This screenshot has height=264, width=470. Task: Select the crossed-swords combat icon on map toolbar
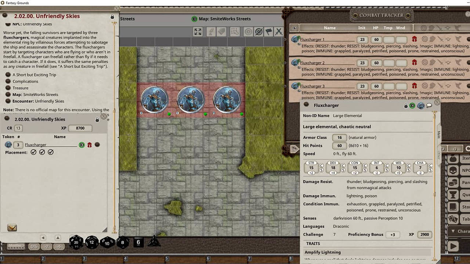pos(278,32)
